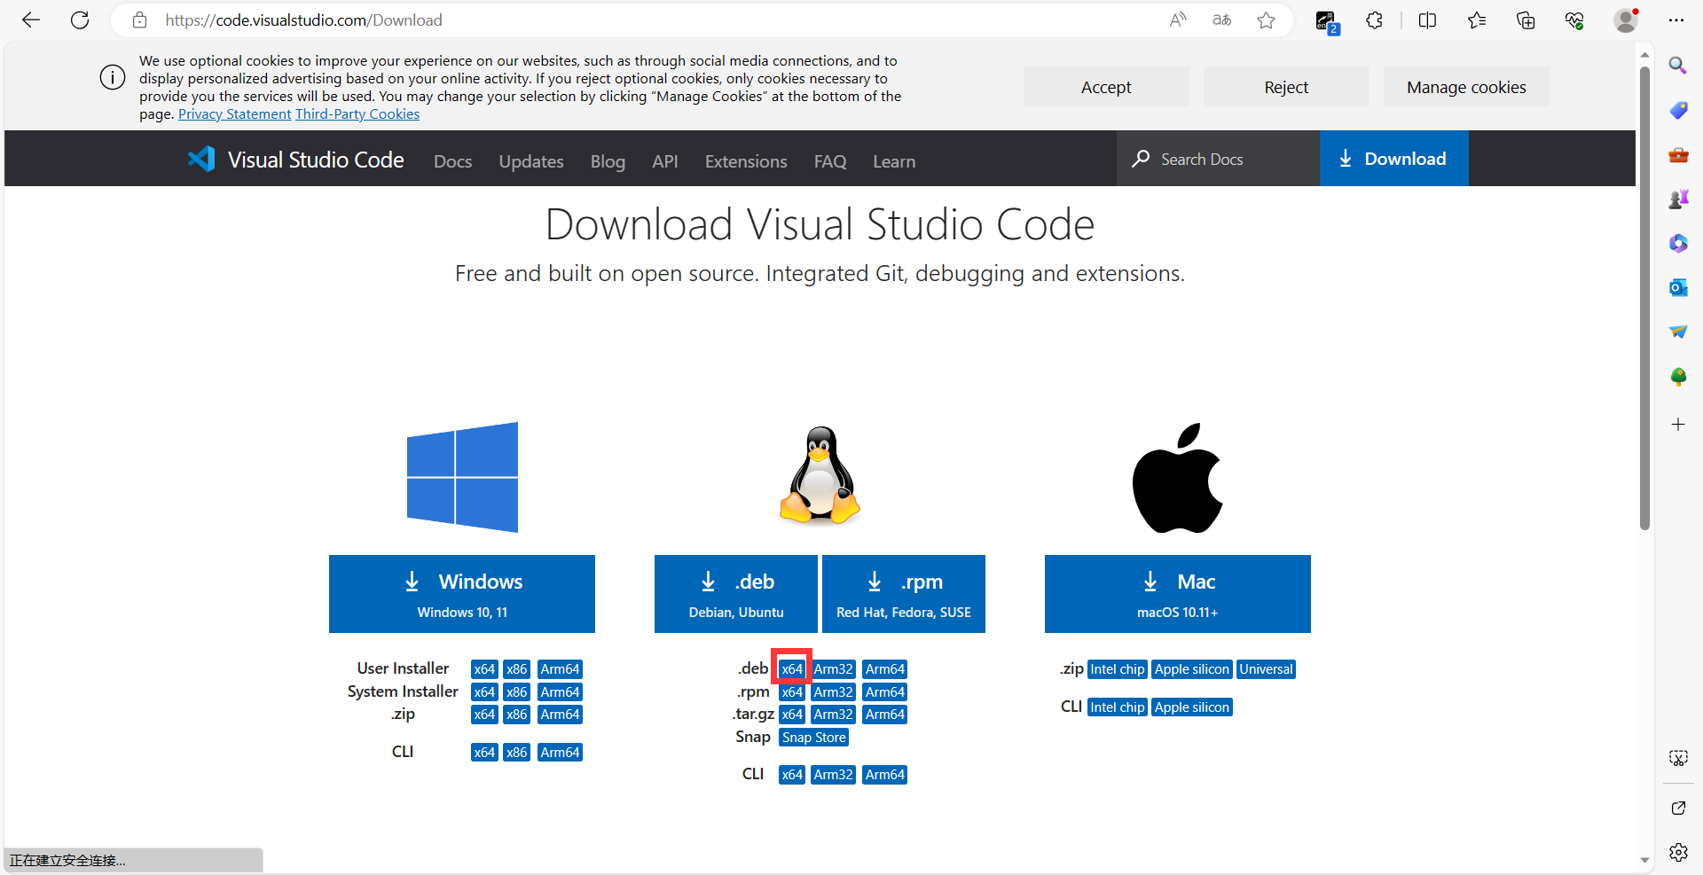Open the Third-Party Cookies link
Viewport: 1703px width, 875px height.
(357, 114)
